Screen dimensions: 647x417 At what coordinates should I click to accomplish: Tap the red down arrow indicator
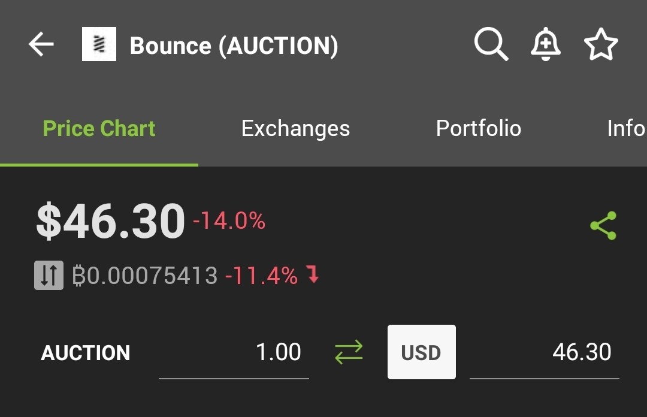coord(313,274)
